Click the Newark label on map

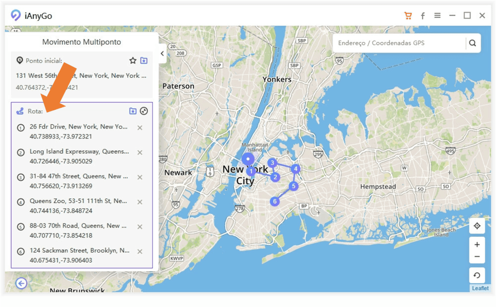178,173
